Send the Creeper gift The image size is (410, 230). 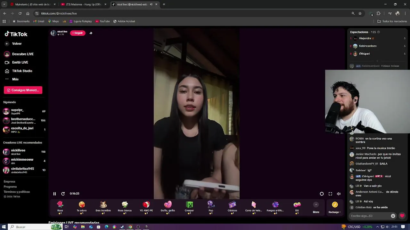click(x=189, y=207)
